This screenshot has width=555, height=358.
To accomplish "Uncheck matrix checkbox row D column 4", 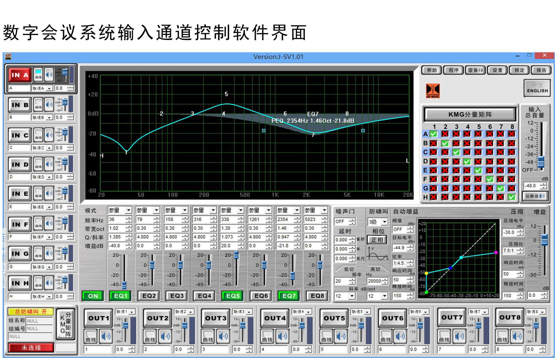I will click(x=467, y=161).
